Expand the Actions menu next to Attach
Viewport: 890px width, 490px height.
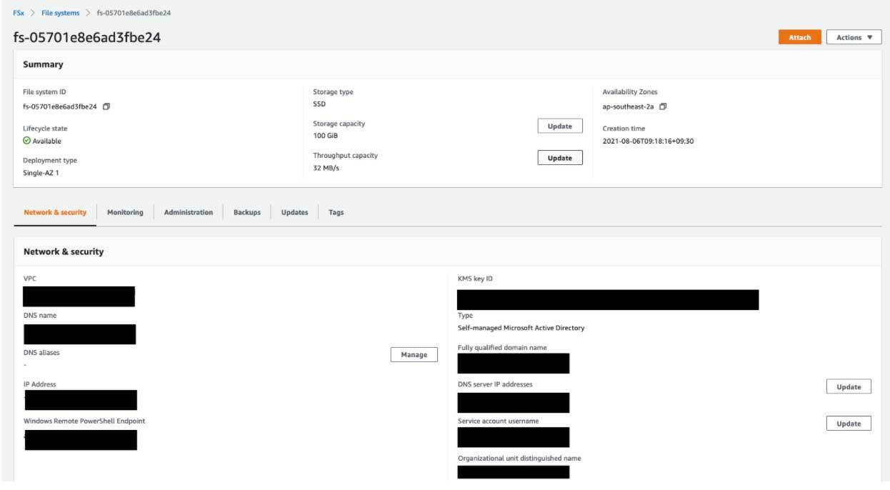click(852, 36)
